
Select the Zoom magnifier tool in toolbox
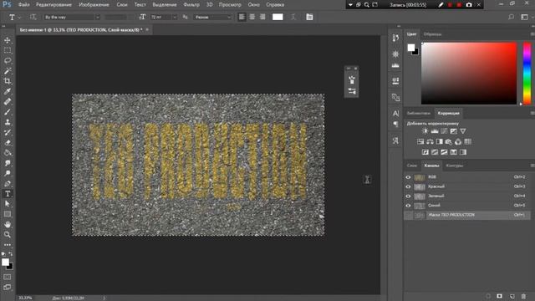coord(8,235)
